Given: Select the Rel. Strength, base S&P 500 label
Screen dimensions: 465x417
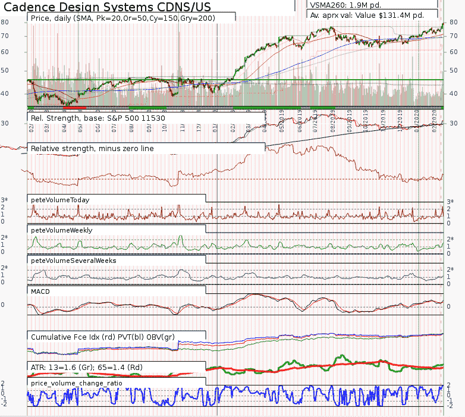Looking at the screenshot, I should [x=98, y=118].
